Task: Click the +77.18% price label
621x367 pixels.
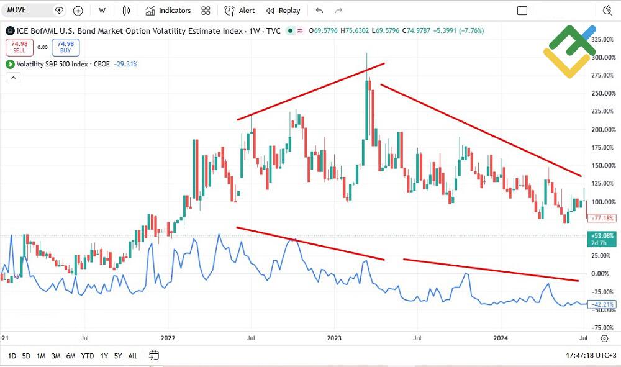Action: 602,218
